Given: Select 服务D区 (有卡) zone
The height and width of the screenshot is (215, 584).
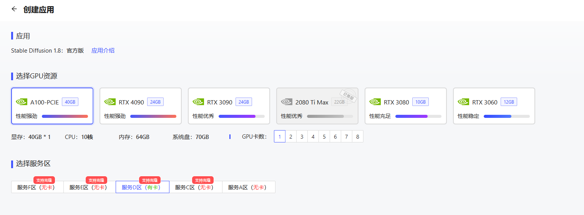Looking at the screenshot, I should 143,187.
